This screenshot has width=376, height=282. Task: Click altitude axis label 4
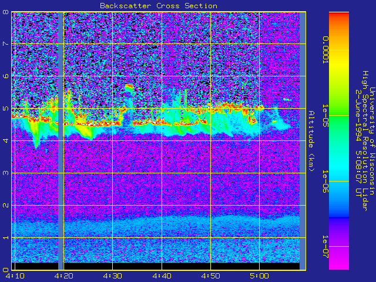point(5,141)
